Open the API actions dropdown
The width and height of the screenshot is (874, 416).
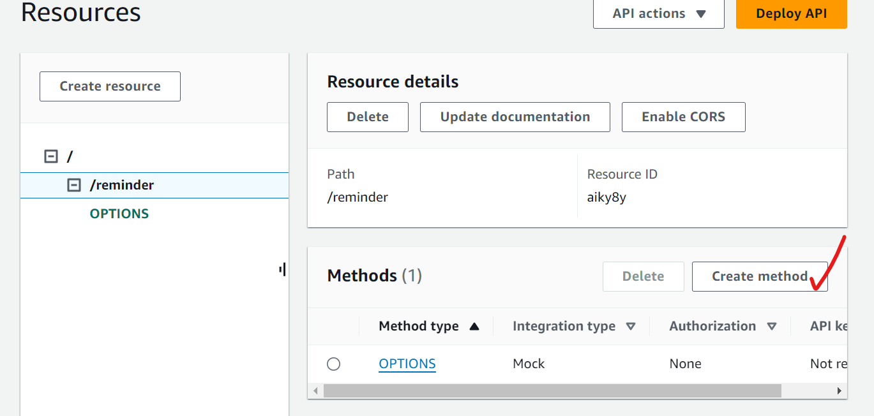pos(658,14)
